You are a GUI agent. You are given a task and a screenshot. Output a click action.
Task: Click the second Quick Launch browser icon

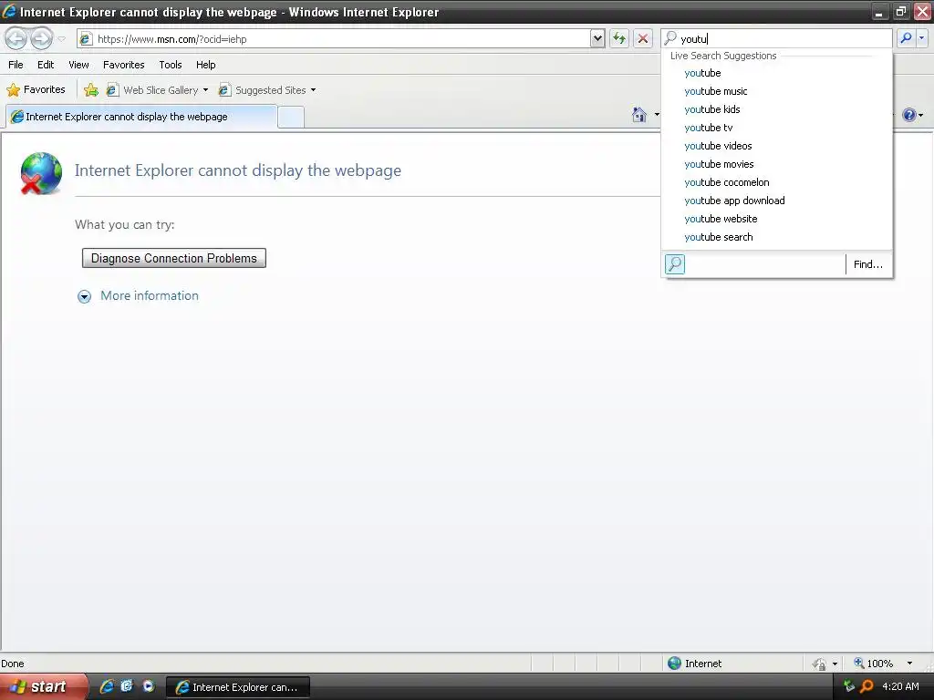tap(127, 686)
